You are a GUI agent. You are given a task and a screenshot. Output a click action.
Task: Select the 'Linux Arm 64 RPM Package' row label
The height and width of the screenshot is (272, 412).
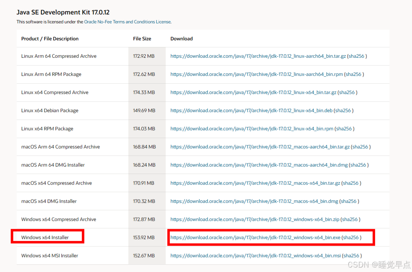click(51, 74)
